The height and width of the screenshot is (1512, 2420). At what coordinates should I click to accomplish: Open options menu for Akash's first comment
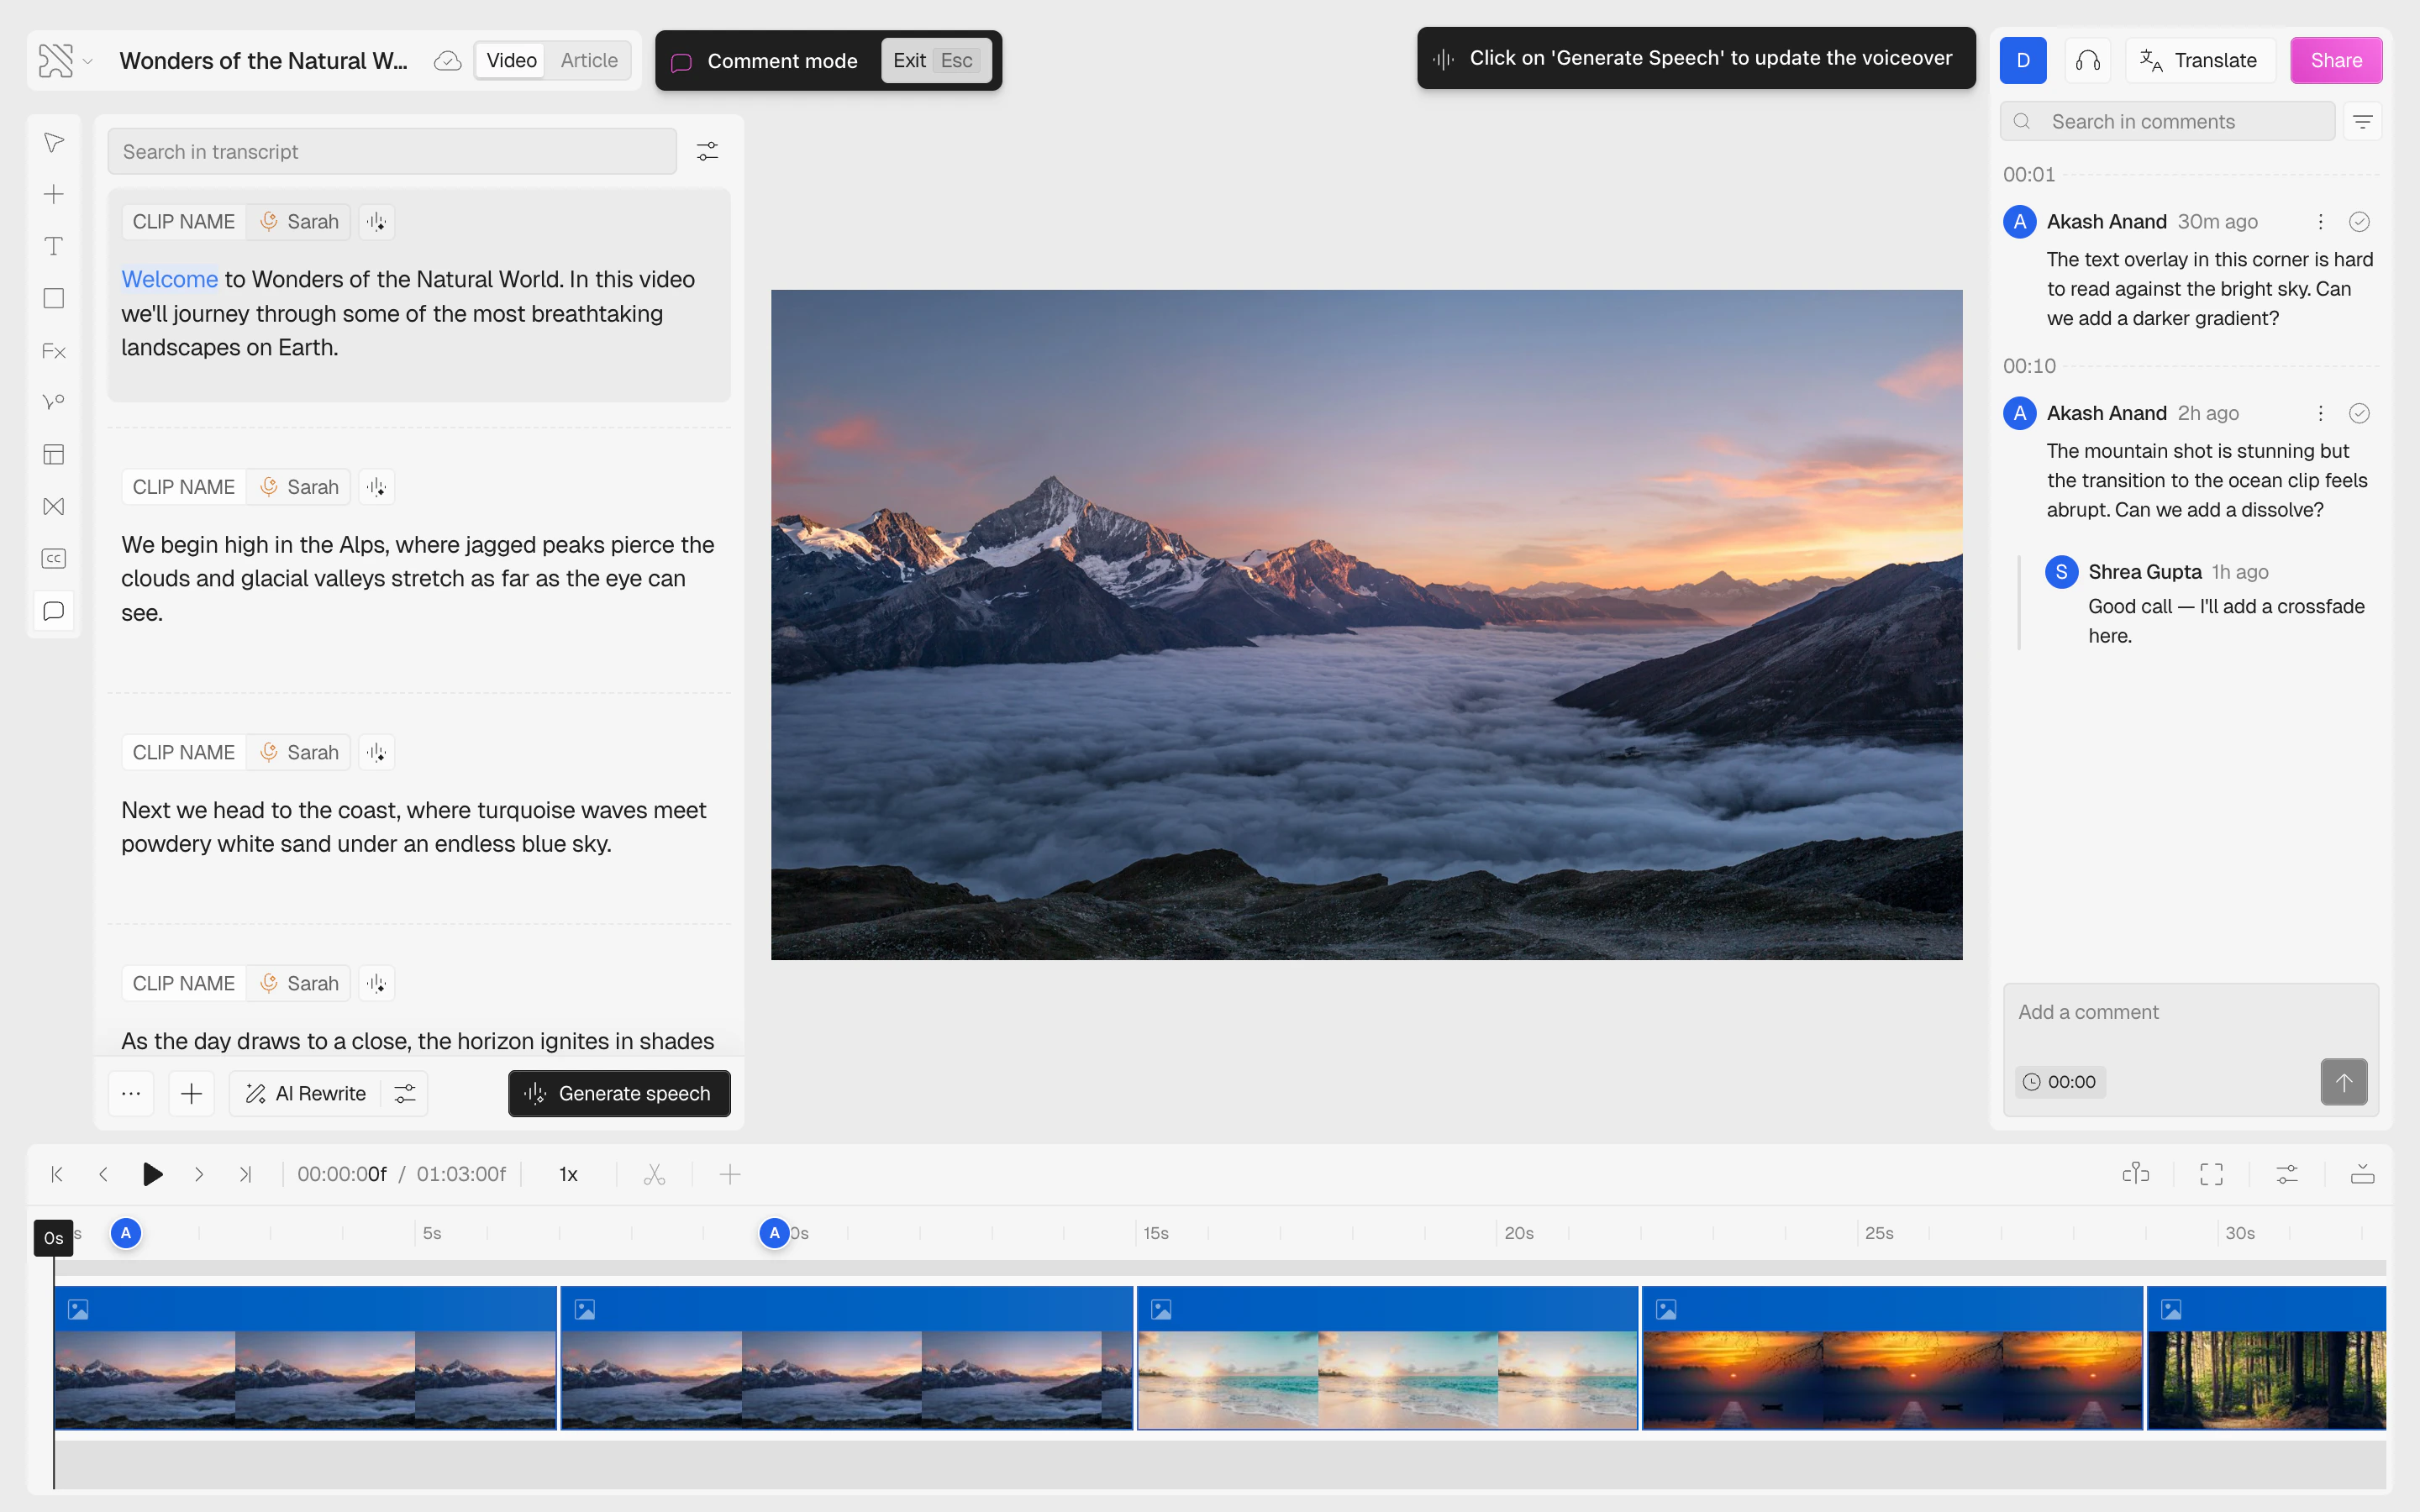click(x=2320, y=222)
